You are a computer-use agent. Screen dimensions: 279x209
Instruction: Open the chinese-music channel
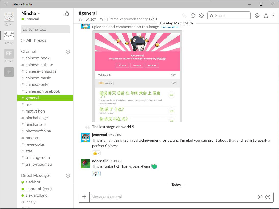(x=45, y=78)
